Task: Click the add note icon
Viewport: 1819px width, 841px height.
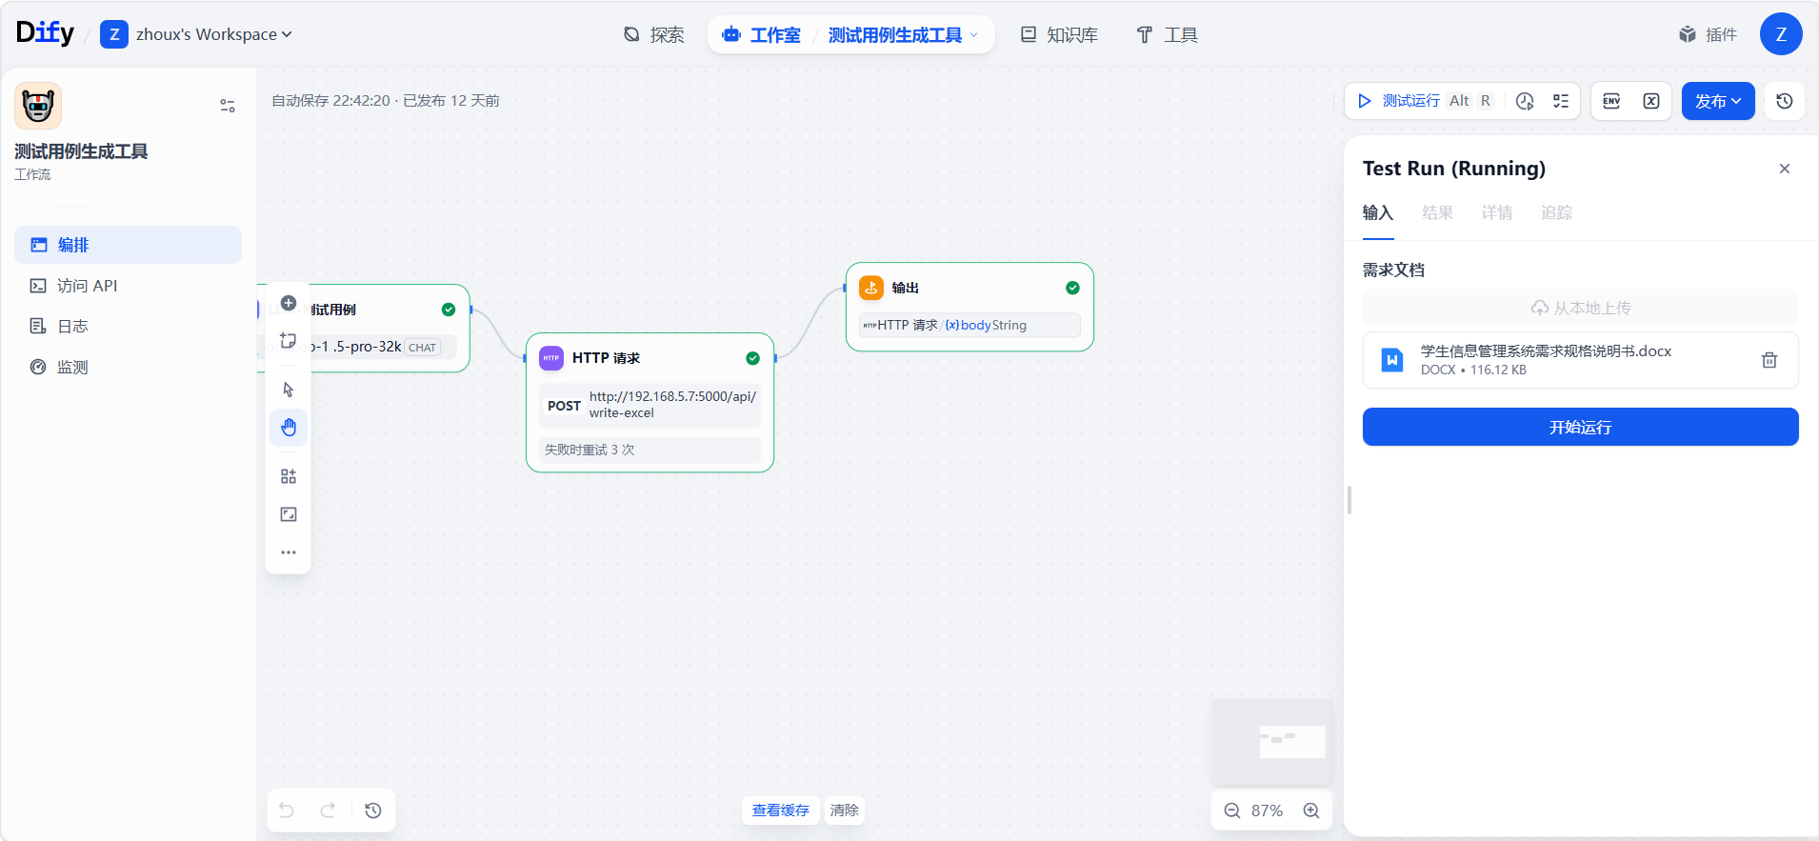Action: tap(289, 341)
